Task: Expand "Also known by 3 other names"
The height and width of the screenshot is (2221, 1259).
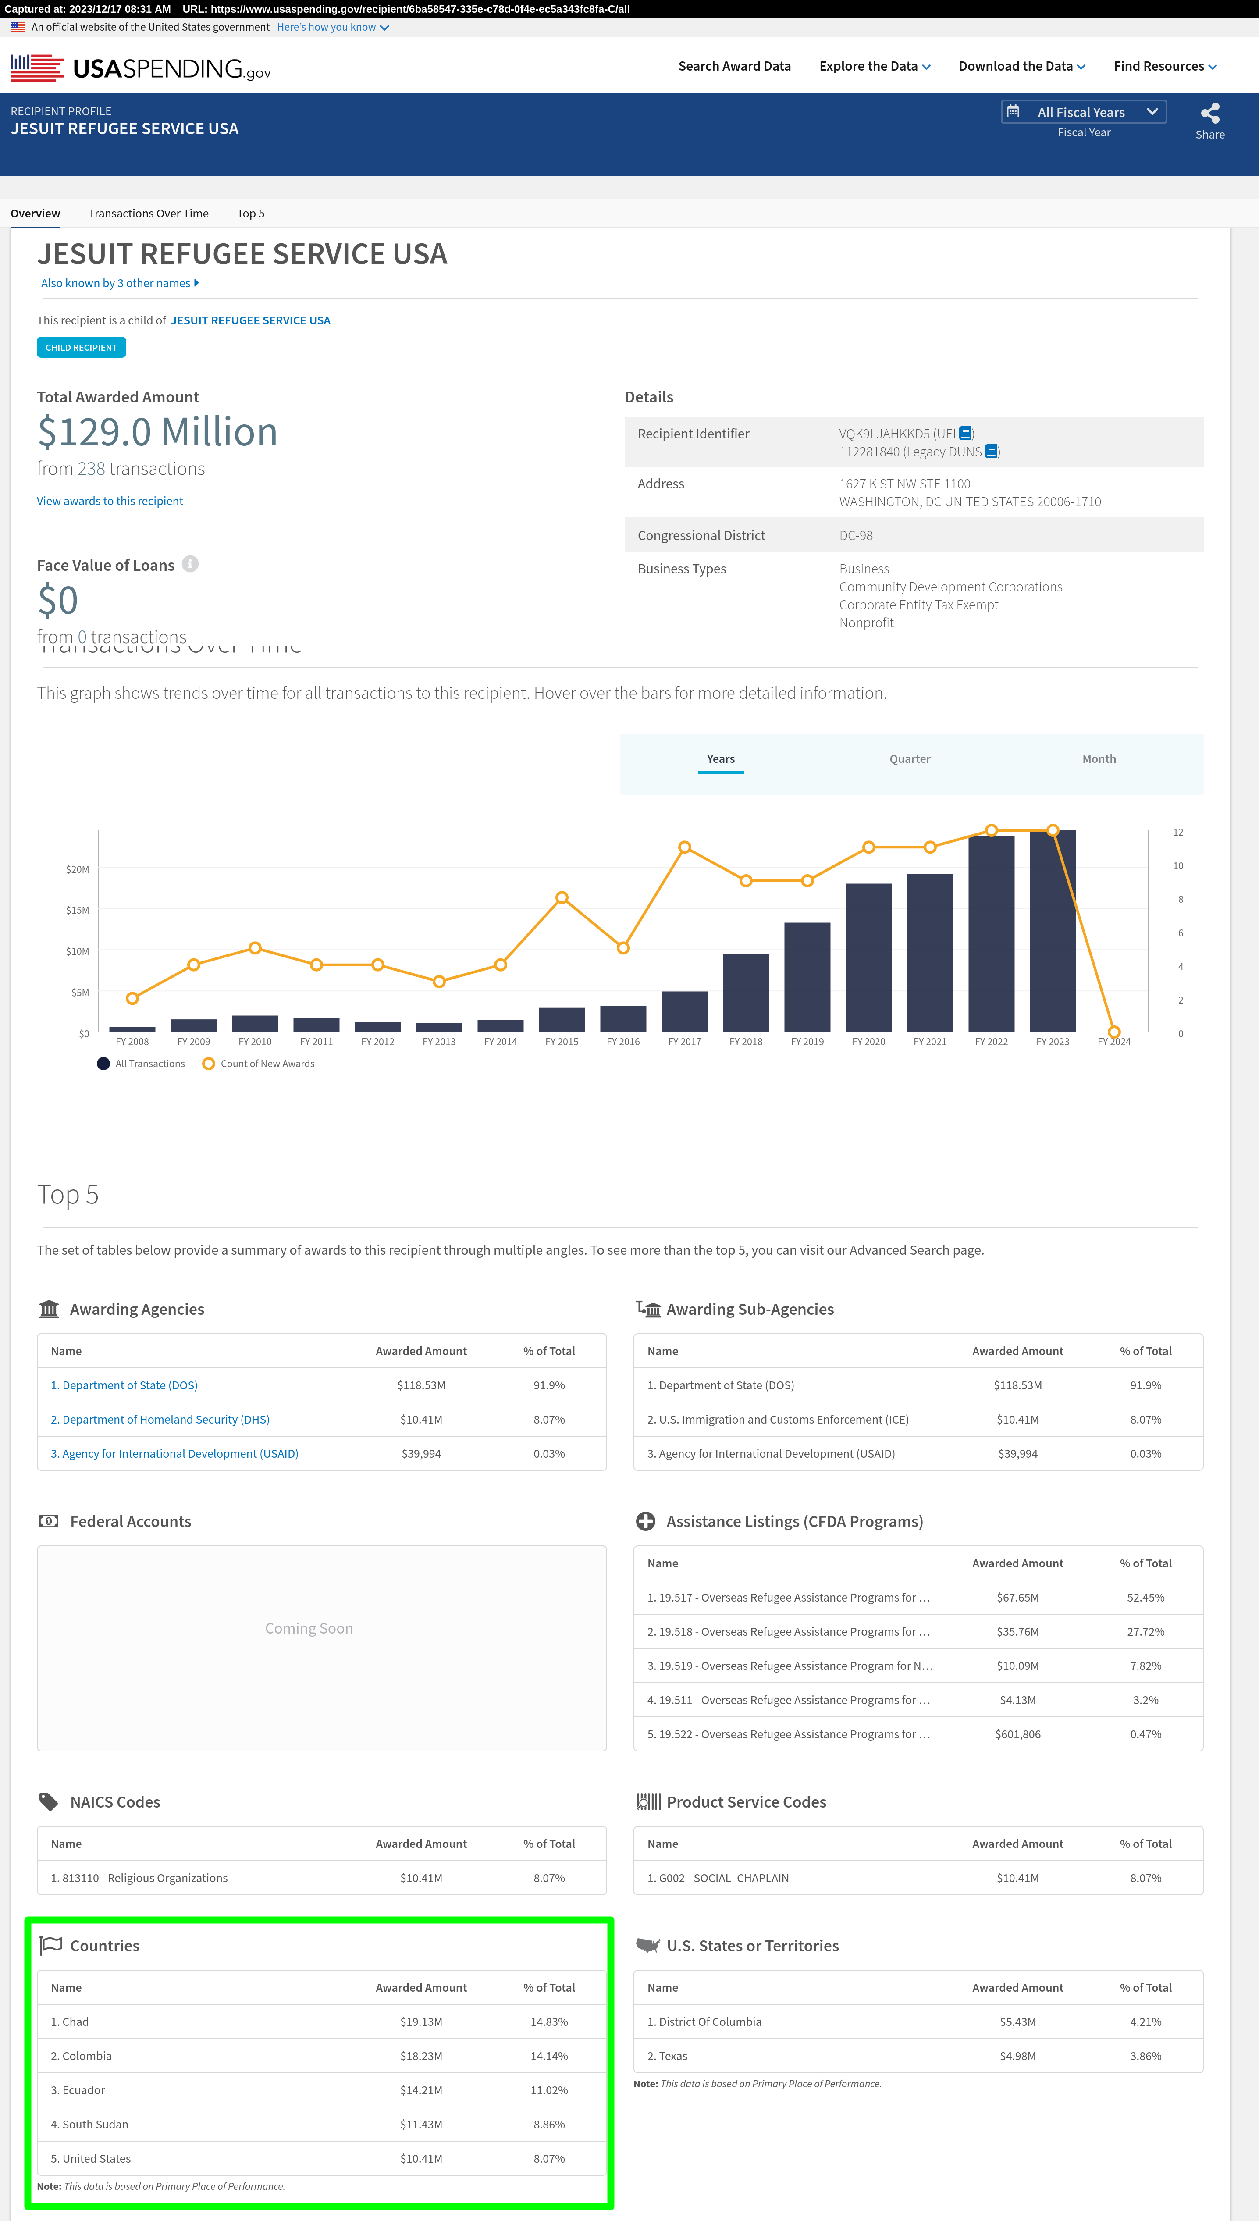Action: [x=119, y=283]
